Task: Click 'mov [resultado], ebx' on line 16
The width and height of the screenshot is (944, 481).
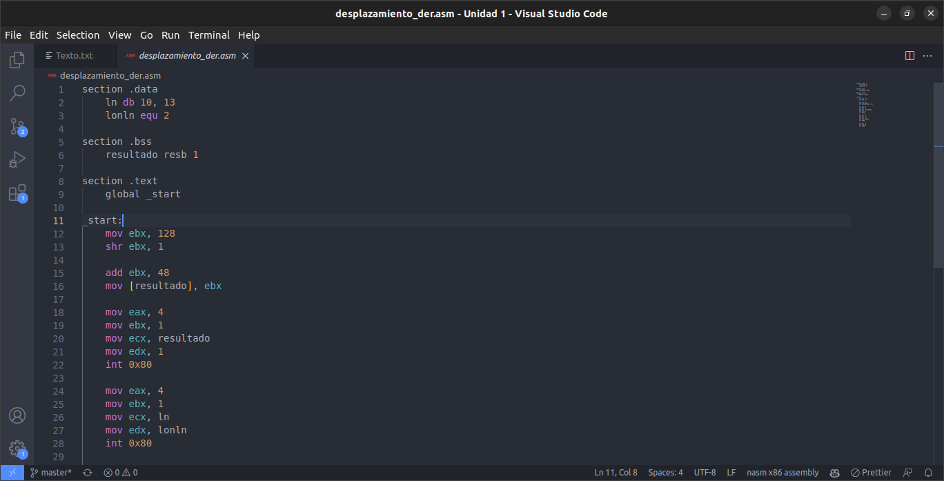Action: [164, 286]
